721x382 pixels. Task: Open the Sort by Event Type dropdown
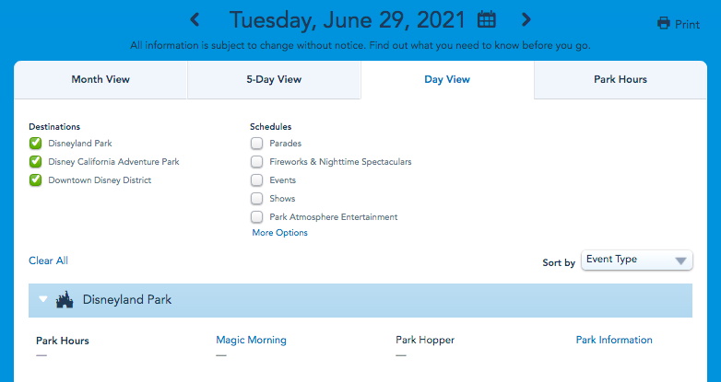click(x=636, y=260)
